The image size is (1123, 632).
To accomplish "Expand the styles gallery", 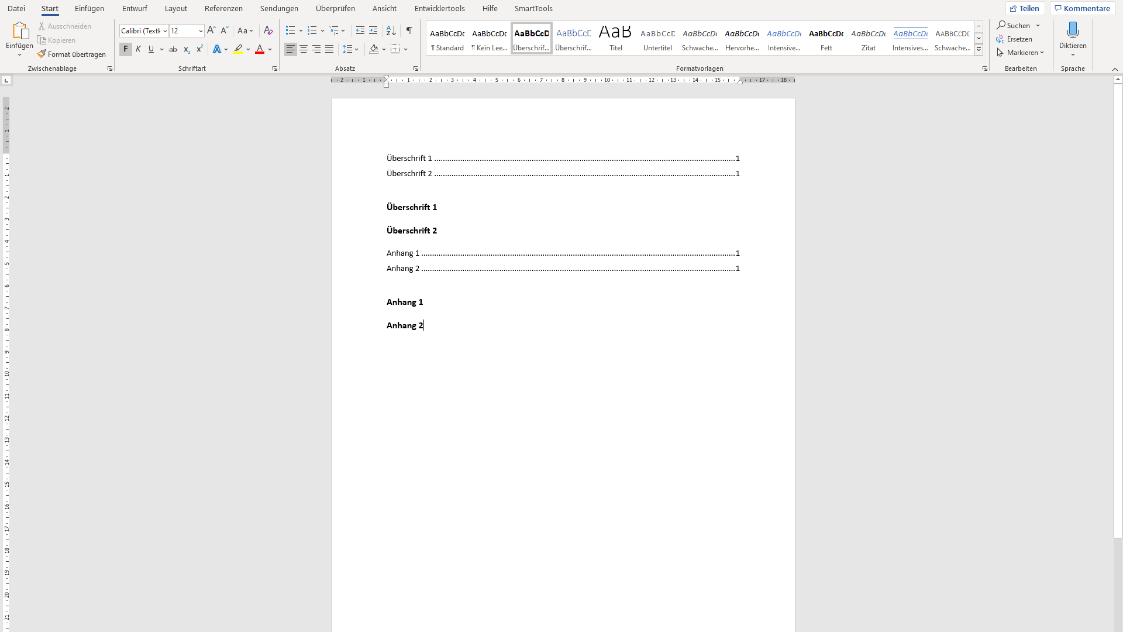I will click(979, 50).
